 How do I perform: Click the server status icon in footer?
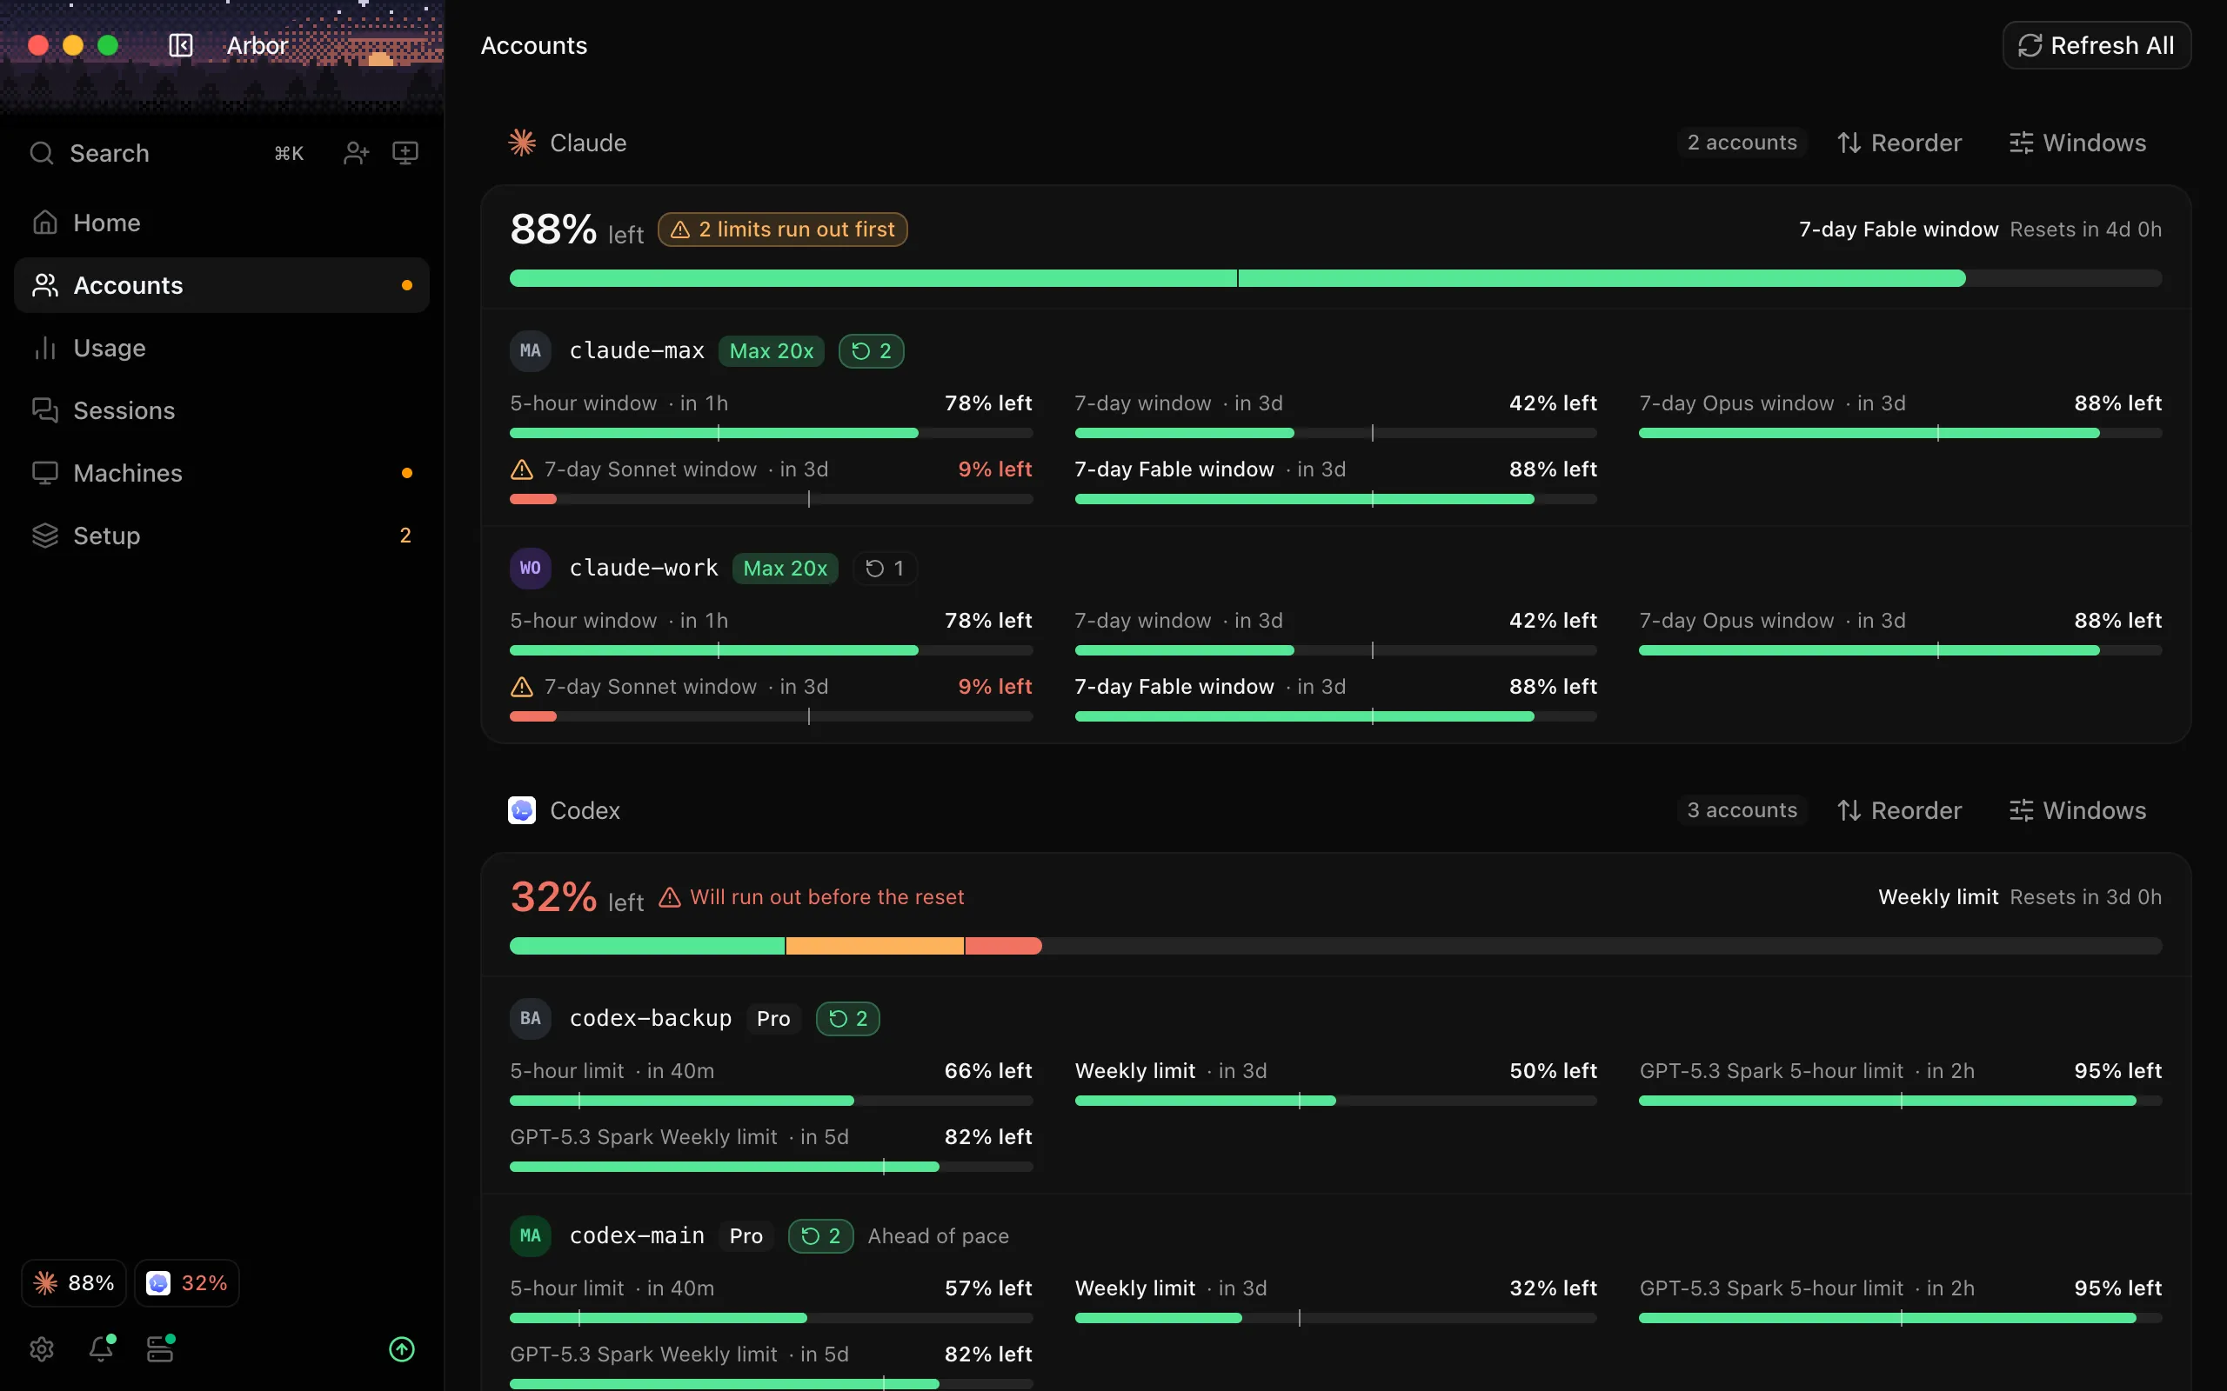point(160,1349)
